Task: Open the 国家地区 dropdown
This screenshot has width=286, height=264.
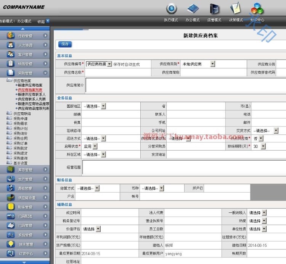Action: [x=103, y=107]
